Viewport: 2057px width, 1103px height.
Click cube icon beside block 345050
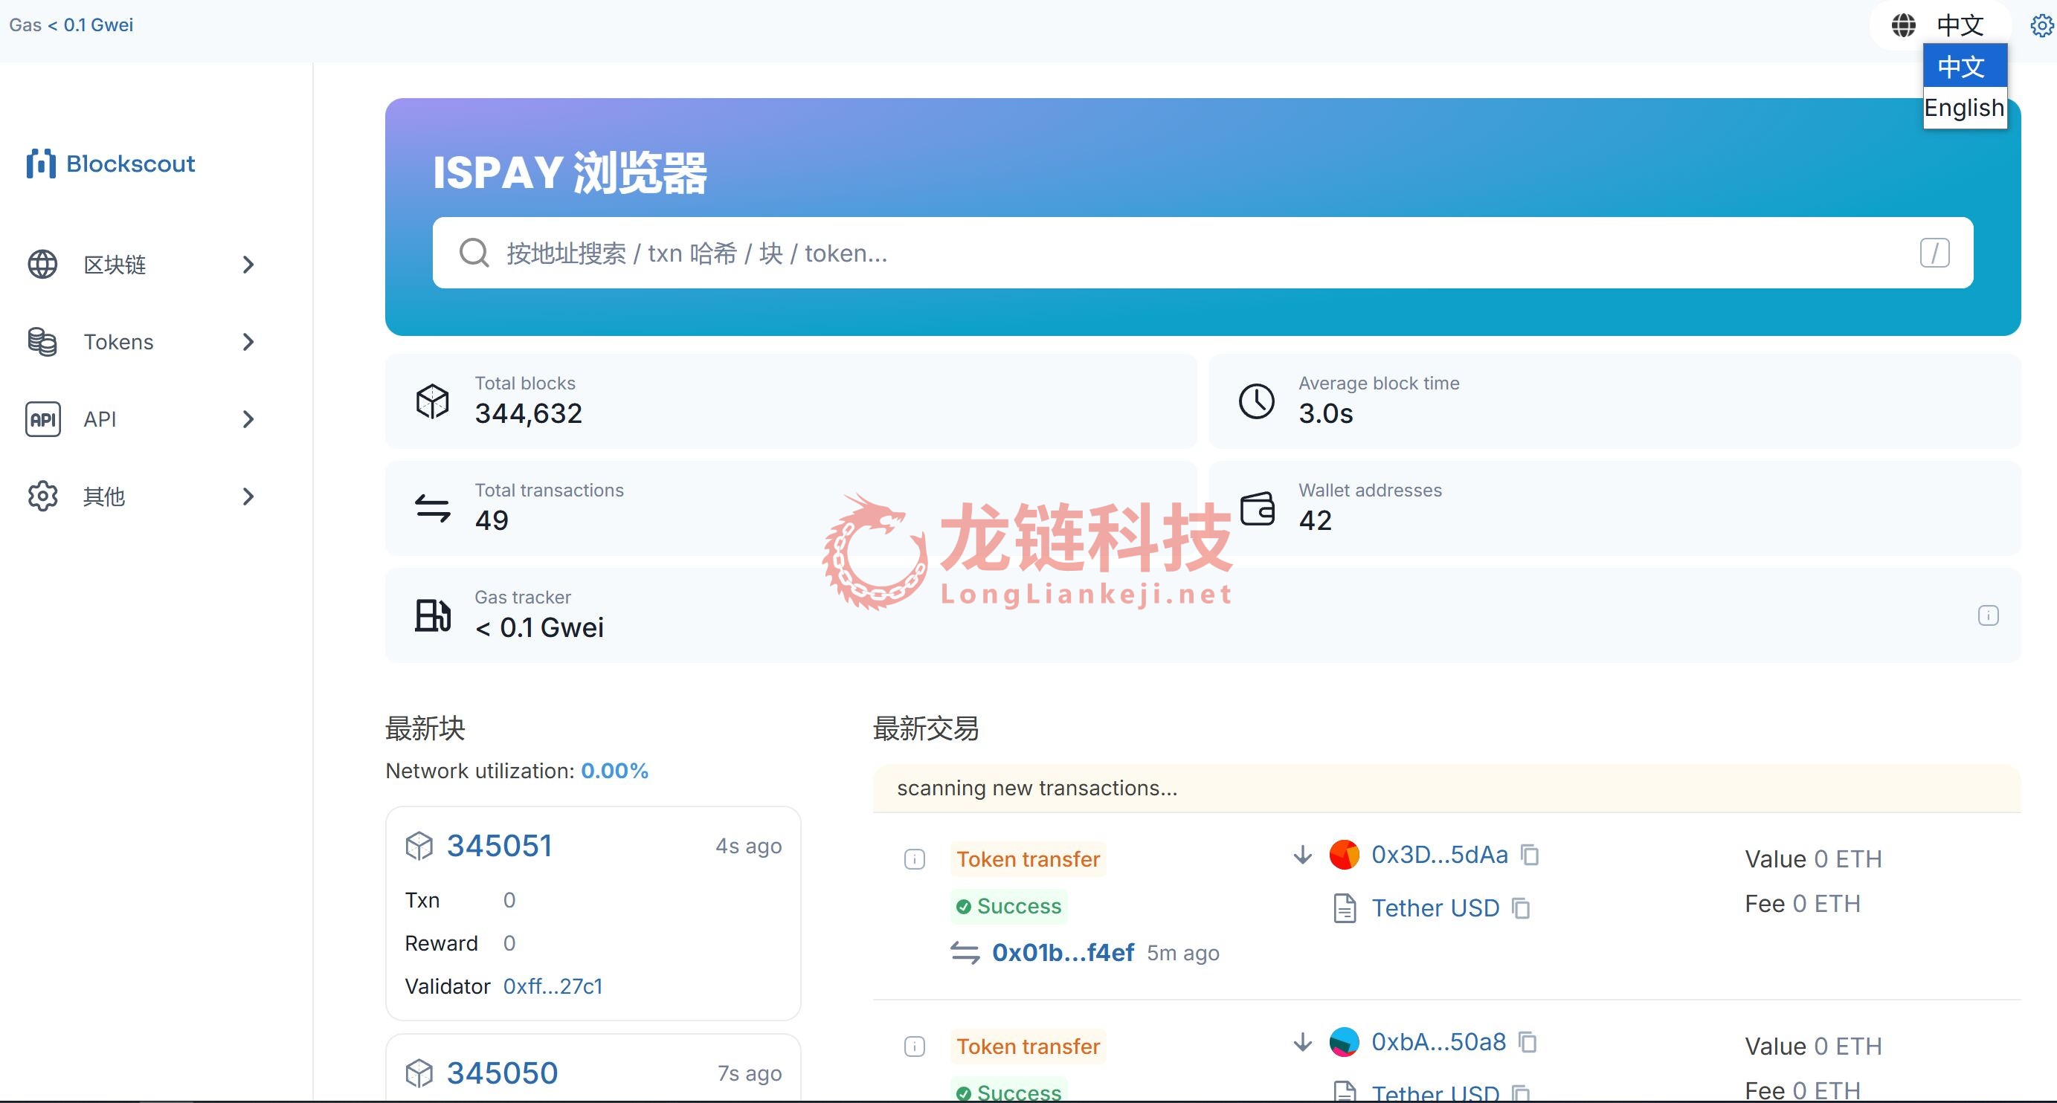coord(419,1073)
